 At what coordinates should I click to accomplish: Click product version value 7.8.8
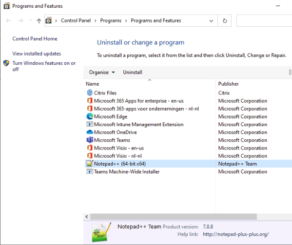point(208,226)
